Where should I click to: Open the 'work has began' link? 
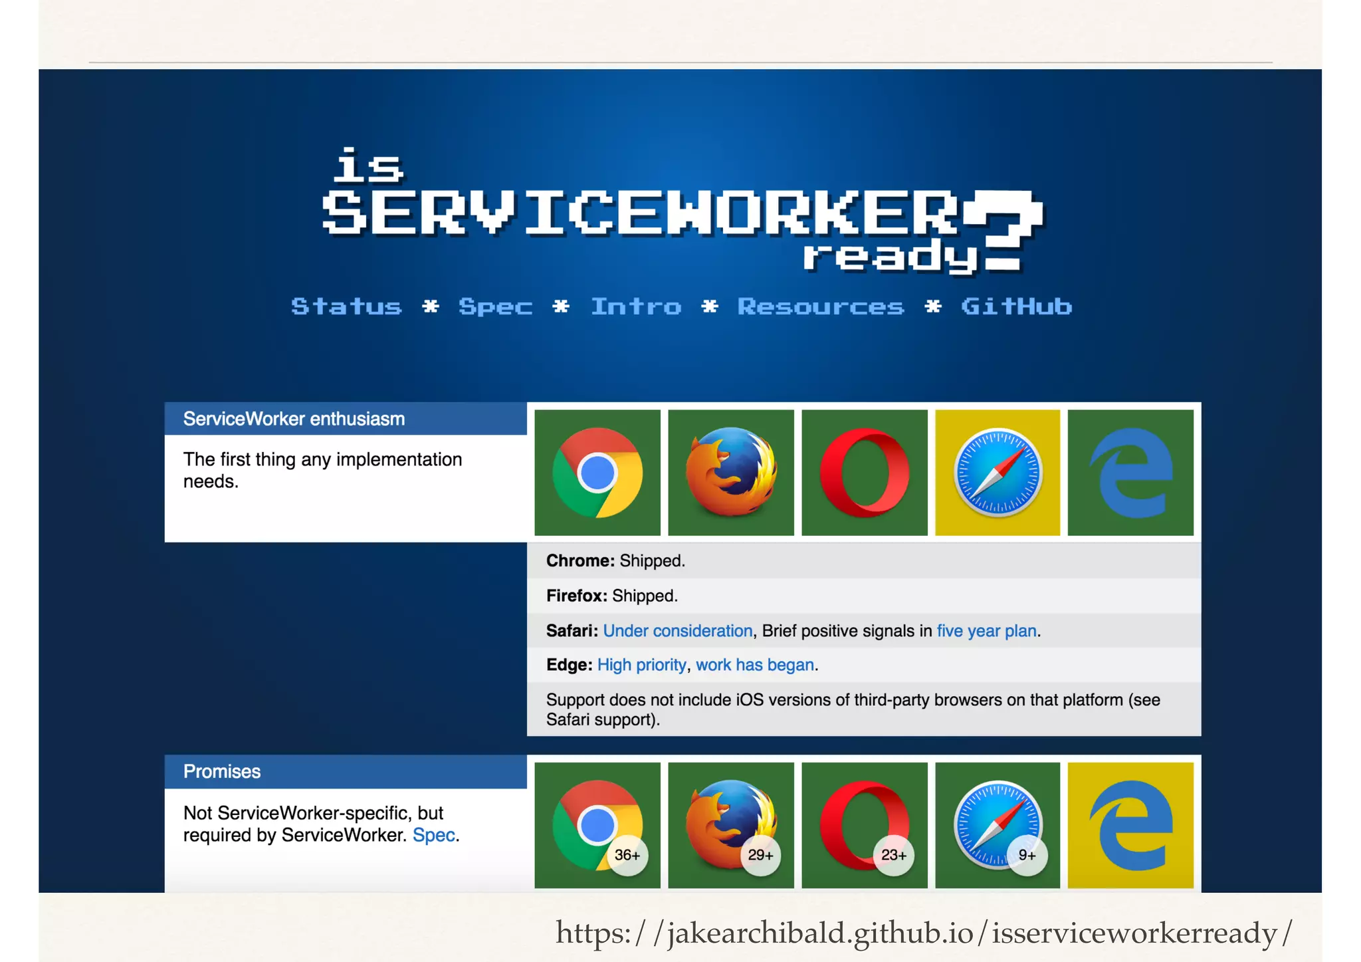pyautogui.click(x=755, y=665)
